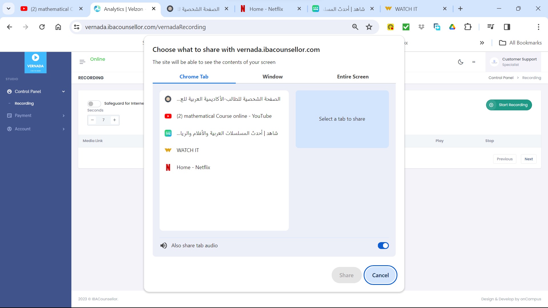
Task: Click the Dropbox extension icon
Action: coord(421,27)
